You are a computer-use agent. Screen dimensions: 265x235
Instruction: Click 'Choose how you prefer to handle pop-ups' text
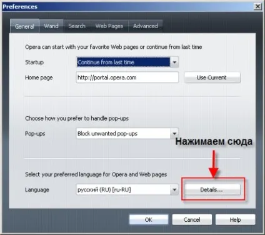point(77,118)
